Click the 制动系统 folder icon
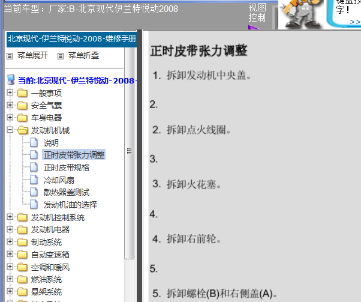The width and height of the screenshot is (361, 302). click(22, 242)
